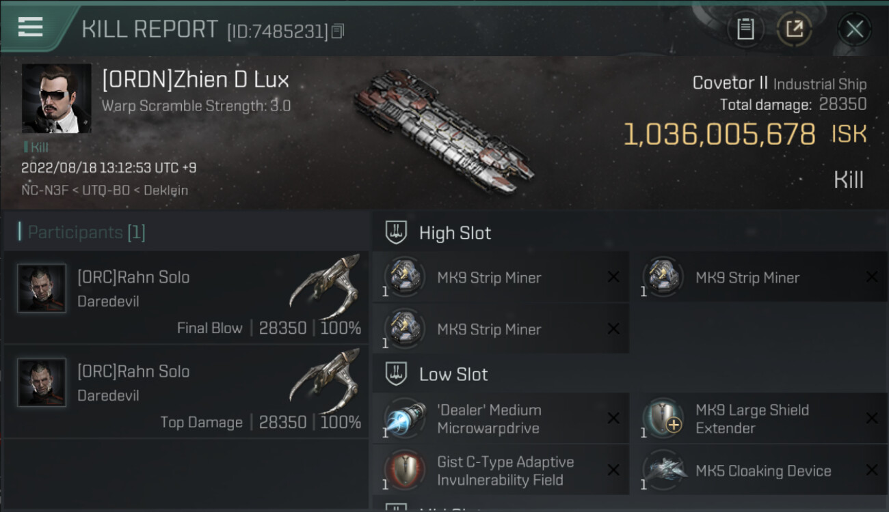Open the clipboard report icon
The height and width of the screenshot is (512, 889).
pyautogui.click(x=745, y=29)
